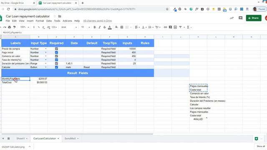Open the text color picker
The width and height of the screenshot is (267, 150).
[110, 27]
